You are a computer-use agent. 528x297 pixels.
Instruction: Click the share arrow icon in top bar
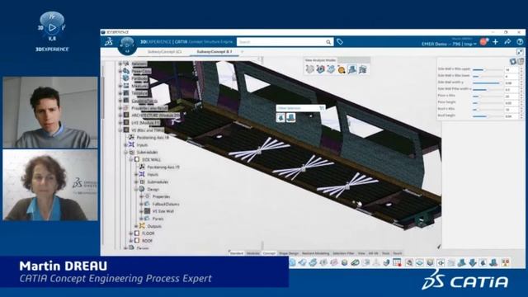pos(507,42)
